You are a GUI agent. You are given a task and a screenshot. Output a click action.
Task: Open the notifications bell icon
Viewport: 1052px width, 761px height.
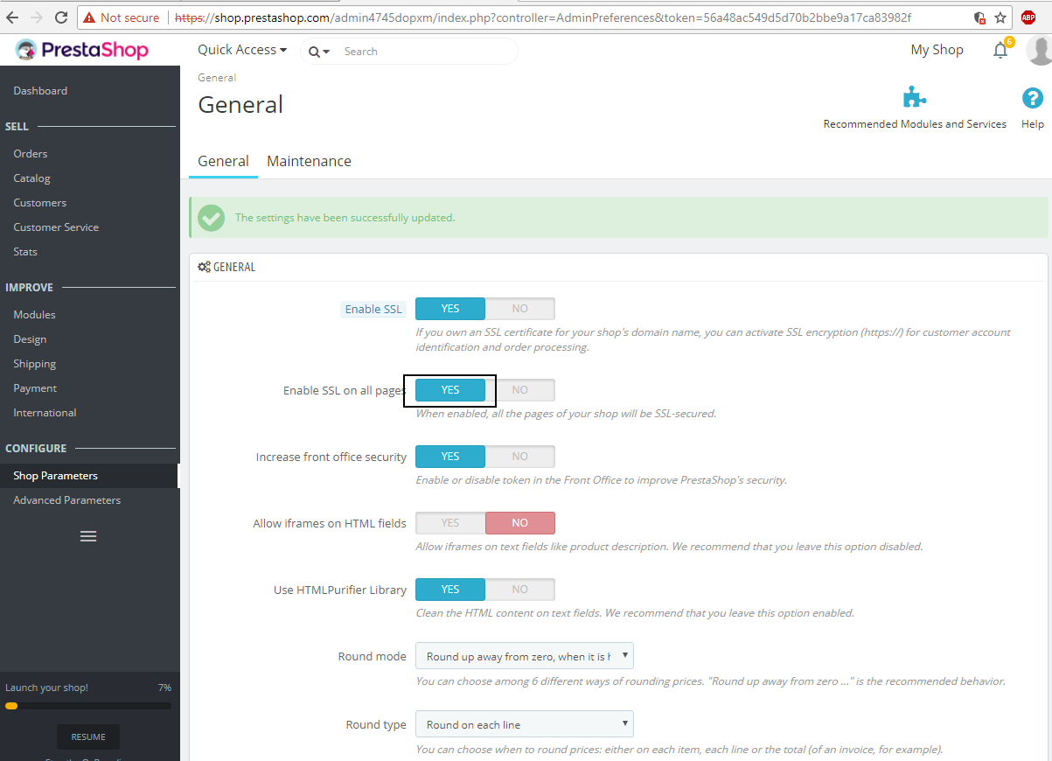click(1000, 51)
